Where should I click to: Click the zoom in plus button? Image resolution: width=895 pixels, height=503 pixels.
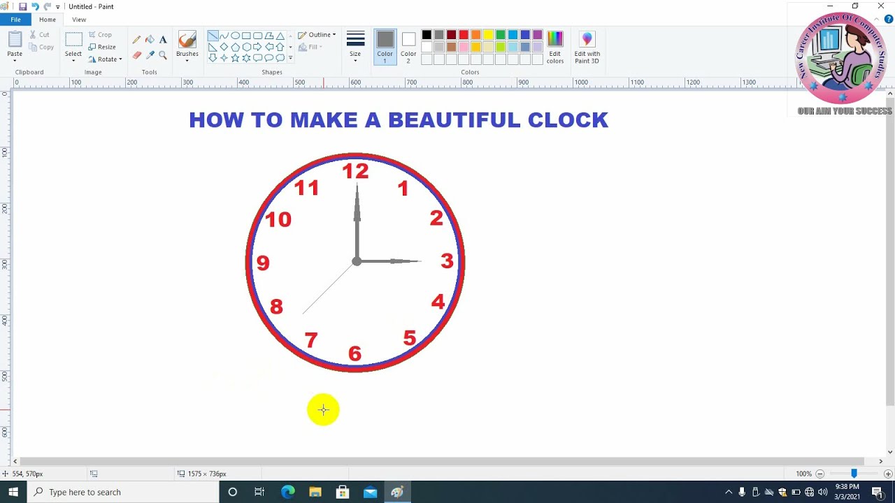pos(887,474)
